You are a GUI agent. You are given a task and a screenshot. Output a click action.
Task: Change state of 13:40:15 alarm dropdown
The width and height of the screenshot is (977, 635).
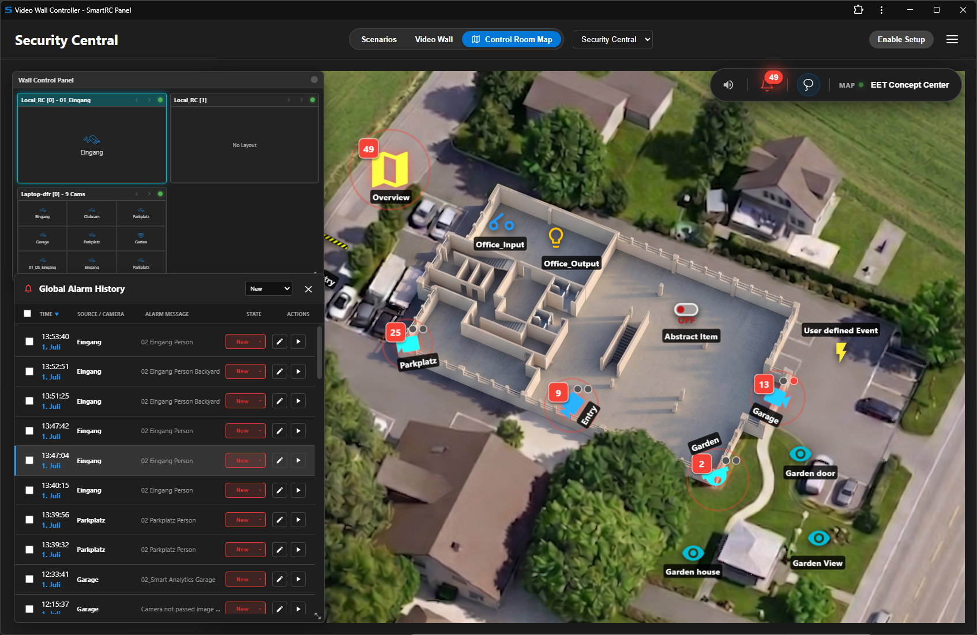coord(246,490)
